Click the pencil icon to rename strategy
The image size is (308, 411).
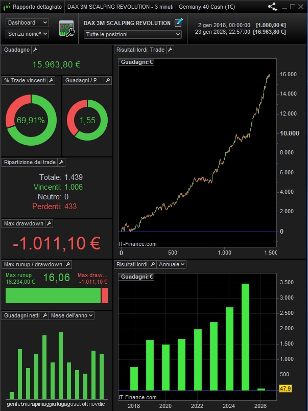point(178,22)
